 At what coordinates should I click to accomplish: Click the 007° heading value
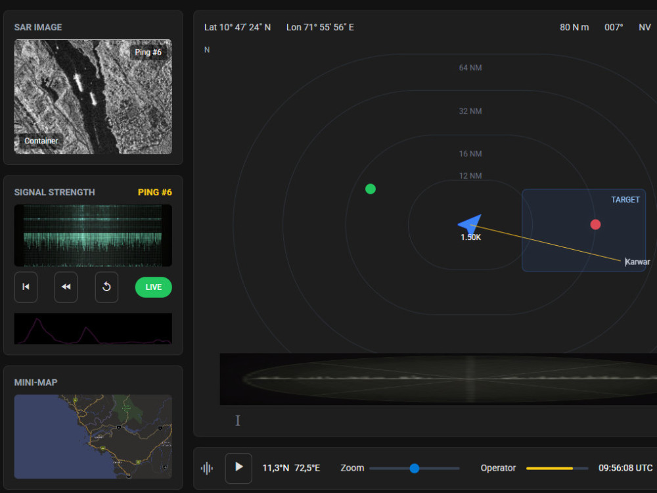pyautogui.click(x=614, y=27)
